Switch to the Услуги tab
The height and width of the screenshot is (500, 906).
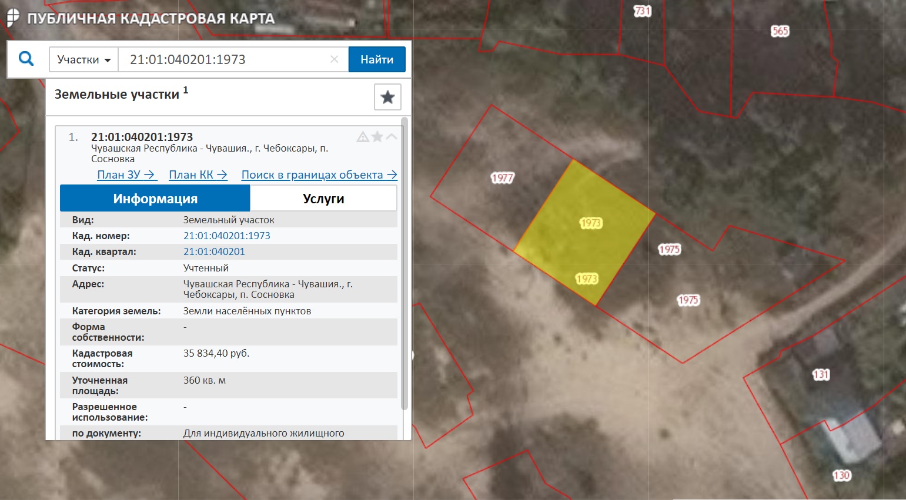tap(323, 199)
